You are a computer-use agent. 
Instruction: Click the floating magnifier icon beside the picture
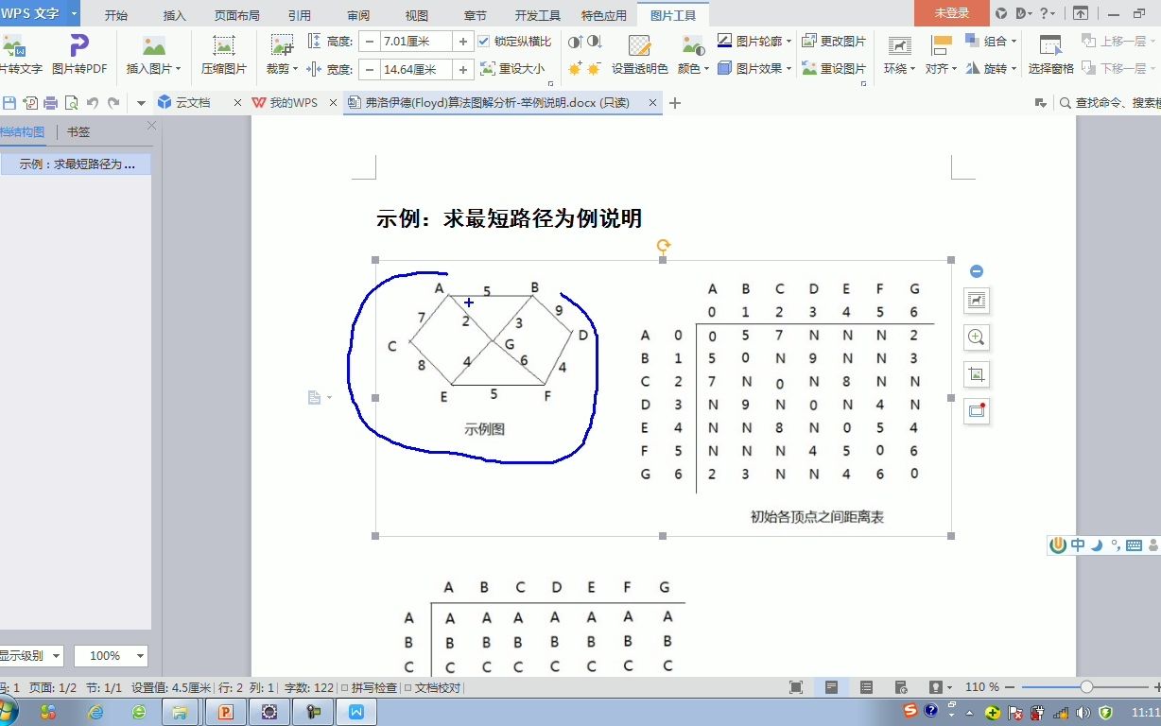pos(976,337)
